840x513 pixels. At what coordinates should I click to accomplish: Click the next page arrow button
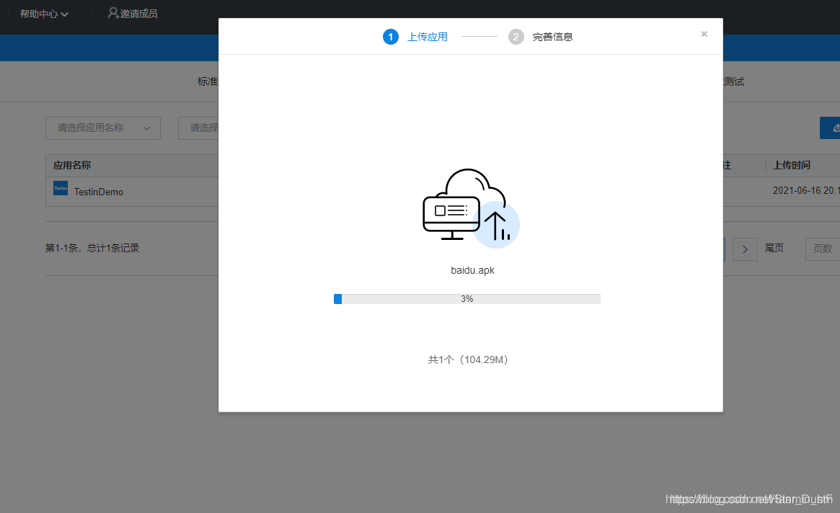[x=745, y=248]
